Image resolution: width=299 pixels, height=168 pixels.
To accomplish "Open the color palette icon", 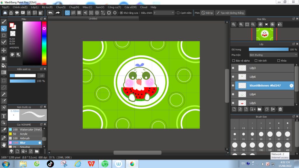I will (x=12, y=55).
